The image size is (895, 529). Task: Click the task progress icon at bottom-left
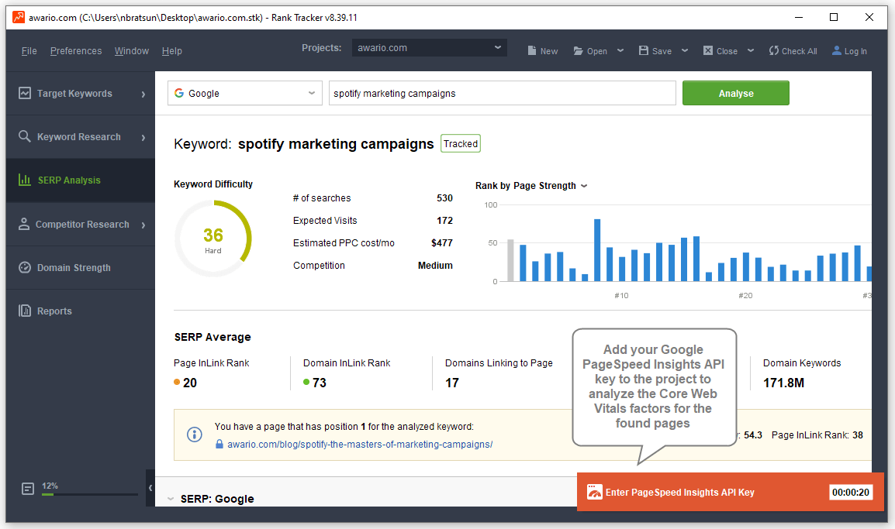28,489
